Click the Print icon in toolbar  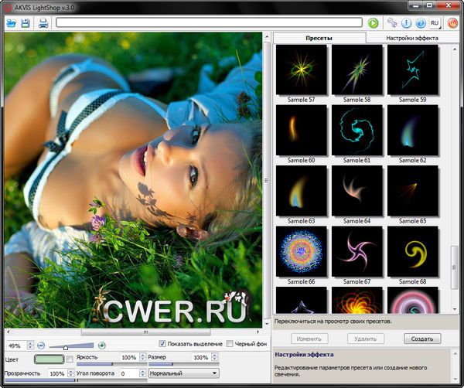pyautogui.click(x=43, y=23)
